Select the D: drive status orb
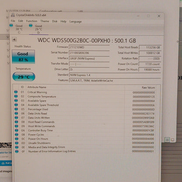This screenshot has height=182, width=182. pyautogui.click(x=31, y=25)
